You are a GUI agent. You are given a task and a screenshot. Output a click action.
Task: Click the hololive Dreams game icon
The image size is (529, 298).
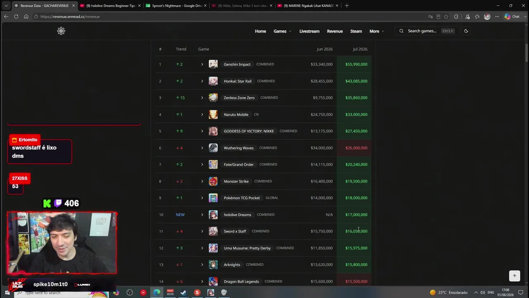[x=213, y=215]
